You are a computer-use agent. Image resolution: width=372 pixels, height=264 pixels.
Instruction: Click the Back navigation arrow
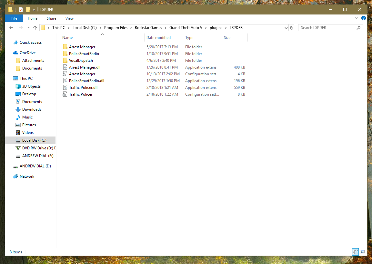tap(11, 28)
